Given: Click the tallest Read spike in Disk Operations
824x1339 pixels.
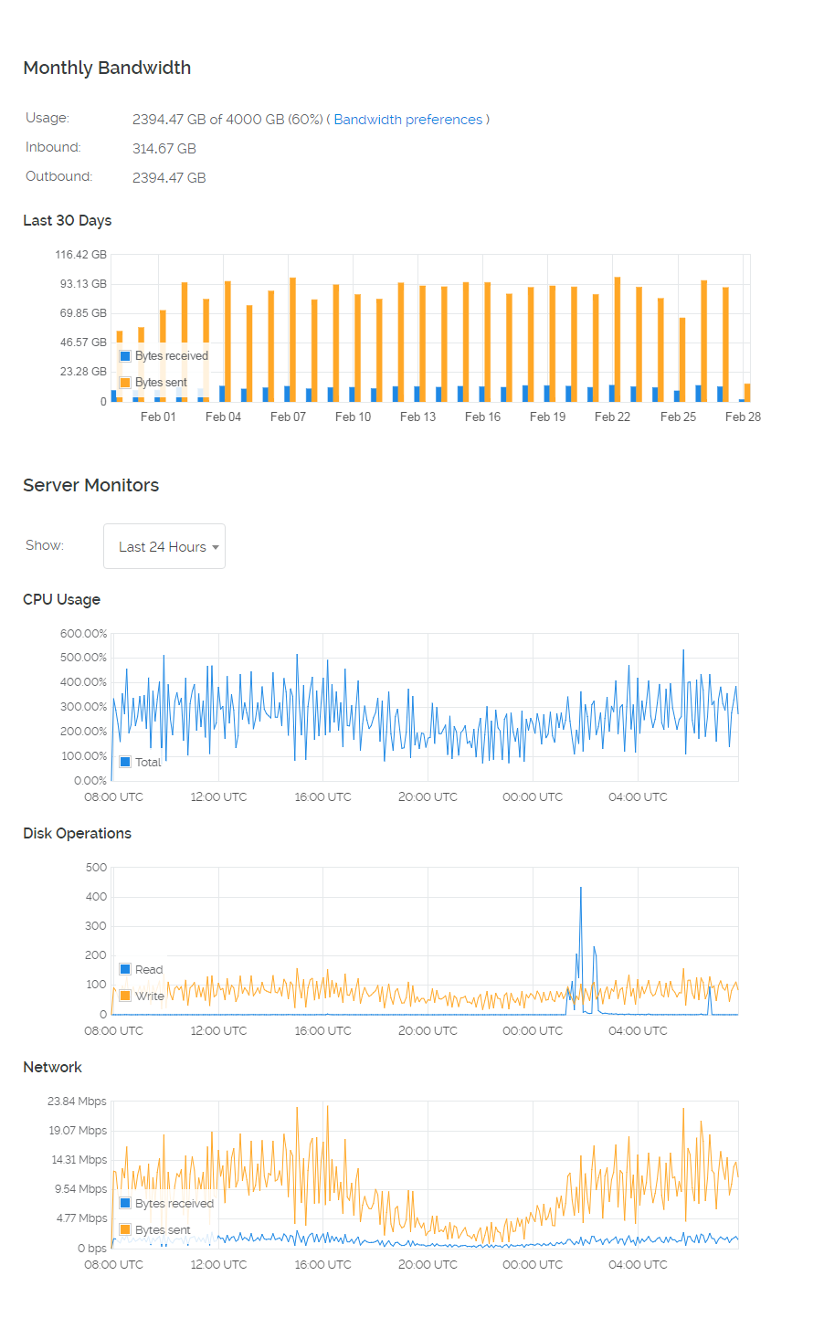Looking at the screenshot, I should [580, 891].
